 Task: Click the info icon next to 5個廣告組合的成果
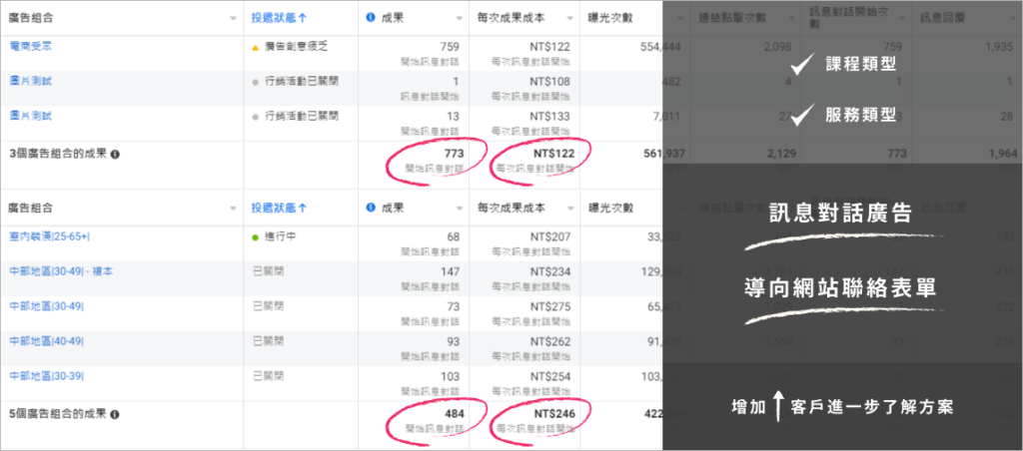(x=116, y=413)
